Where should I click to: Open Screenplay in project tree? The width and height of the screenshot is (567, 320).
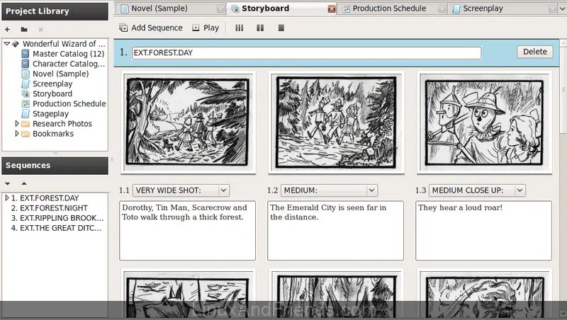pos(52,84)
